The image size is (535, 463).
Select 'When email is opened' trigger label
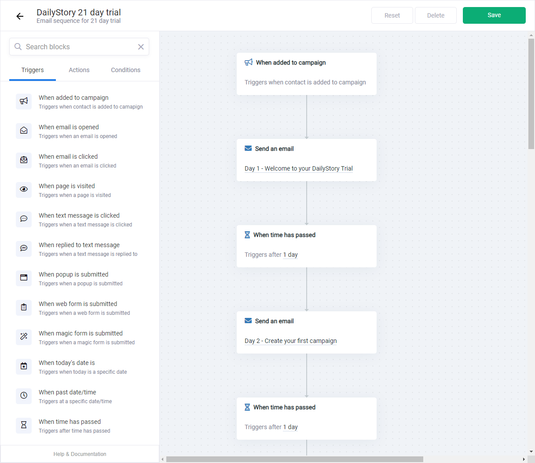click(x=69, y=127)
